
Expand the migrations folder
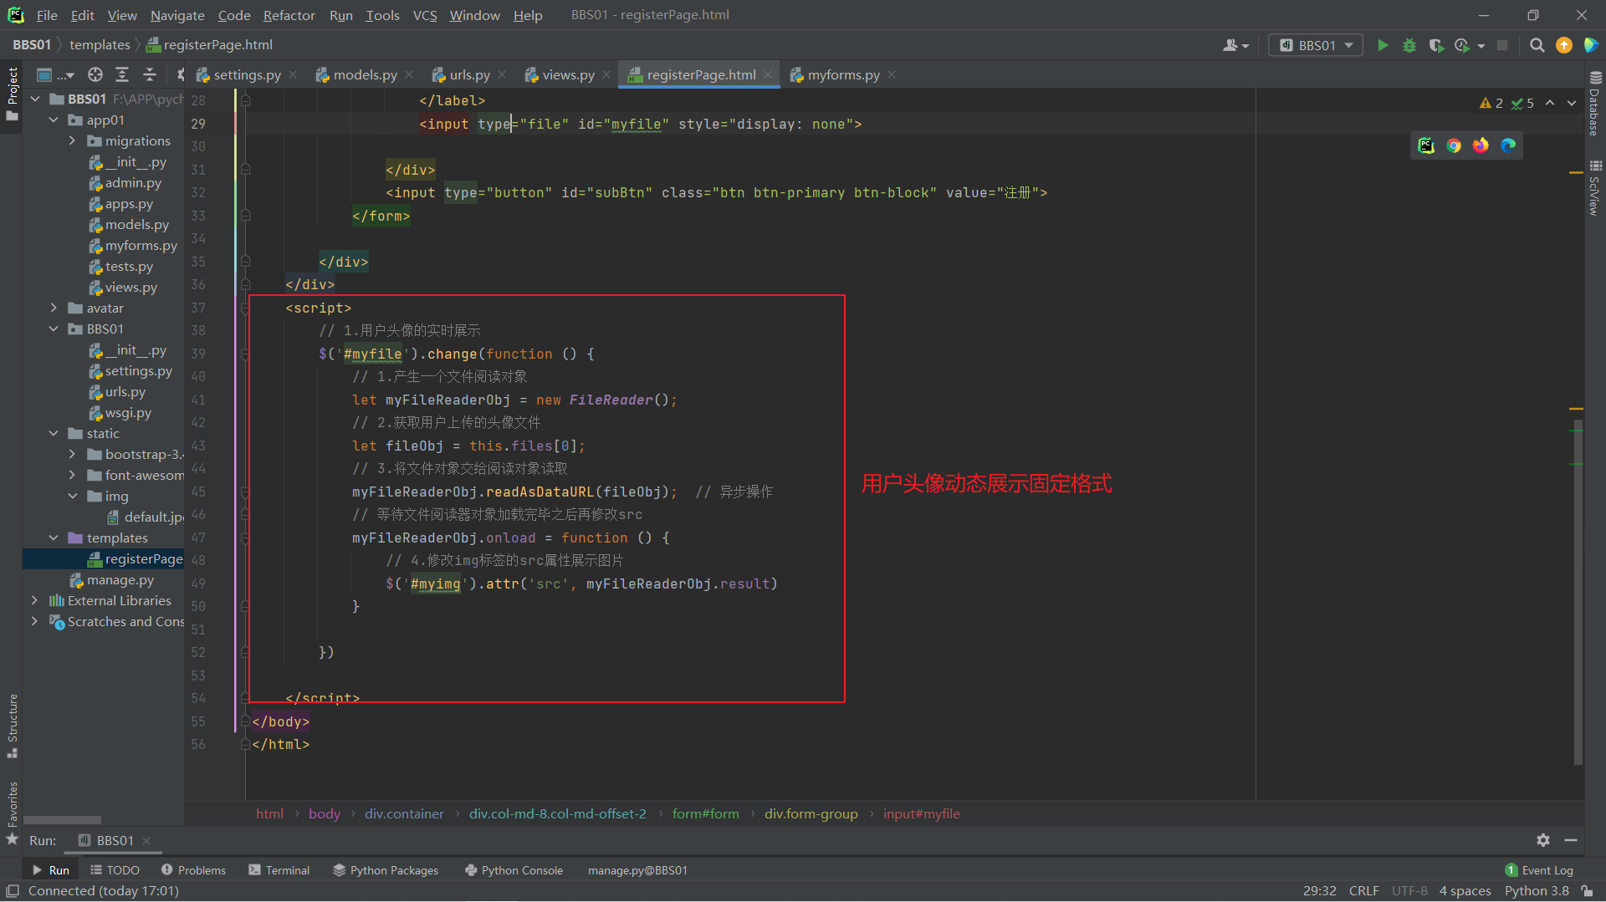coord(72,141)
